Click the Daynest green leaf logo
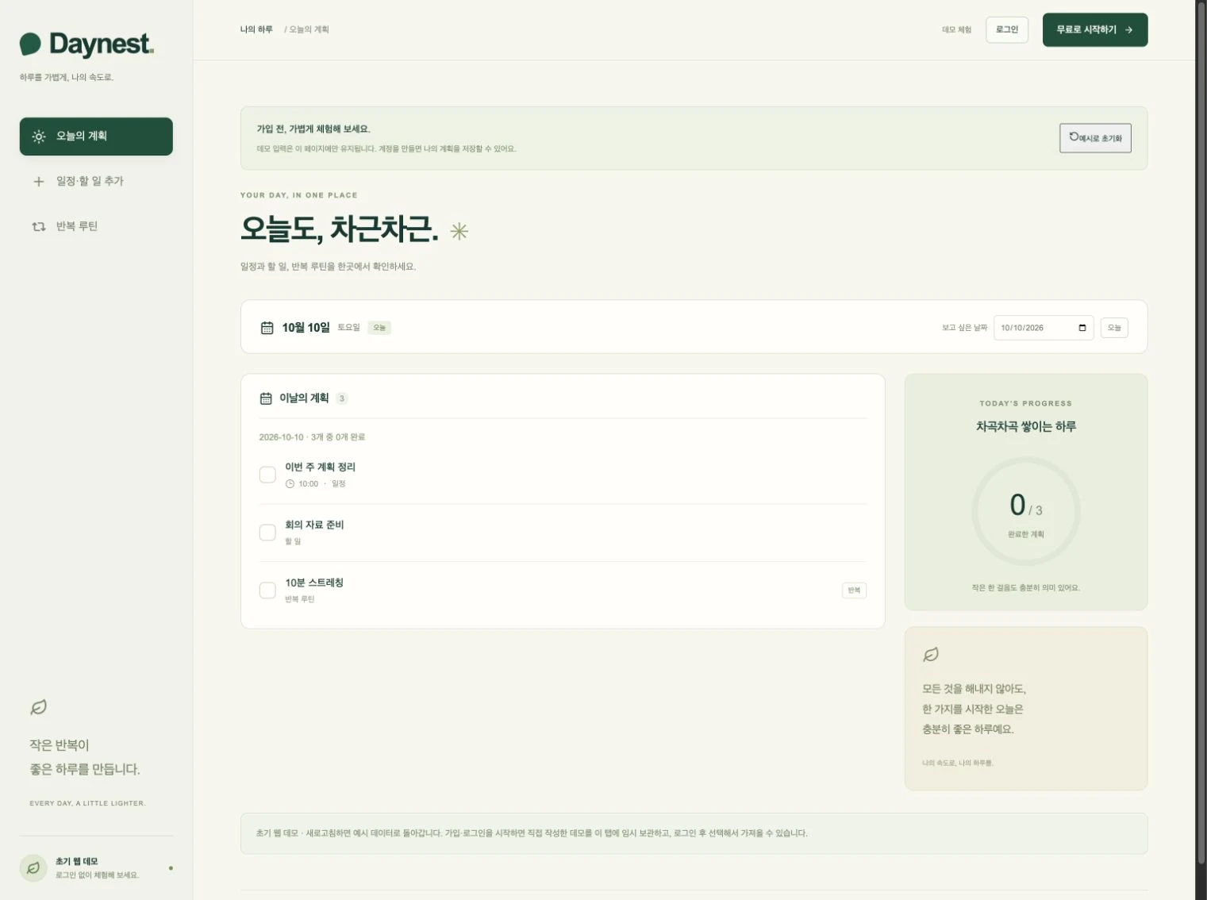 [x=30, y=44]
